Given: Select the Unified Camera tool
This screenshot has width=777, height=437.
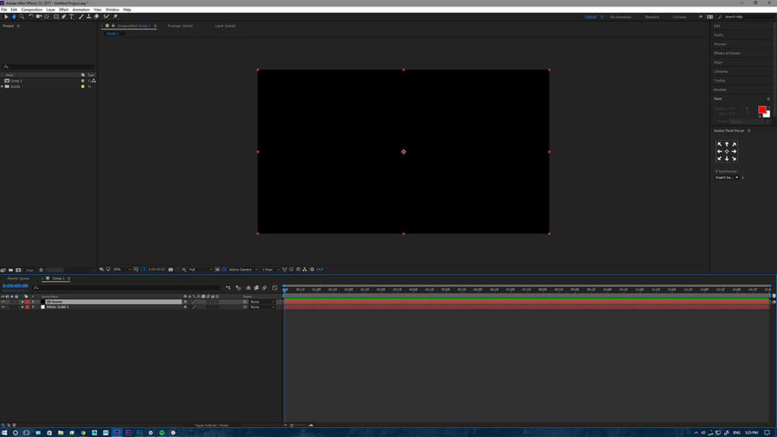Looking at the screenshot, I should tap(39, 17).
